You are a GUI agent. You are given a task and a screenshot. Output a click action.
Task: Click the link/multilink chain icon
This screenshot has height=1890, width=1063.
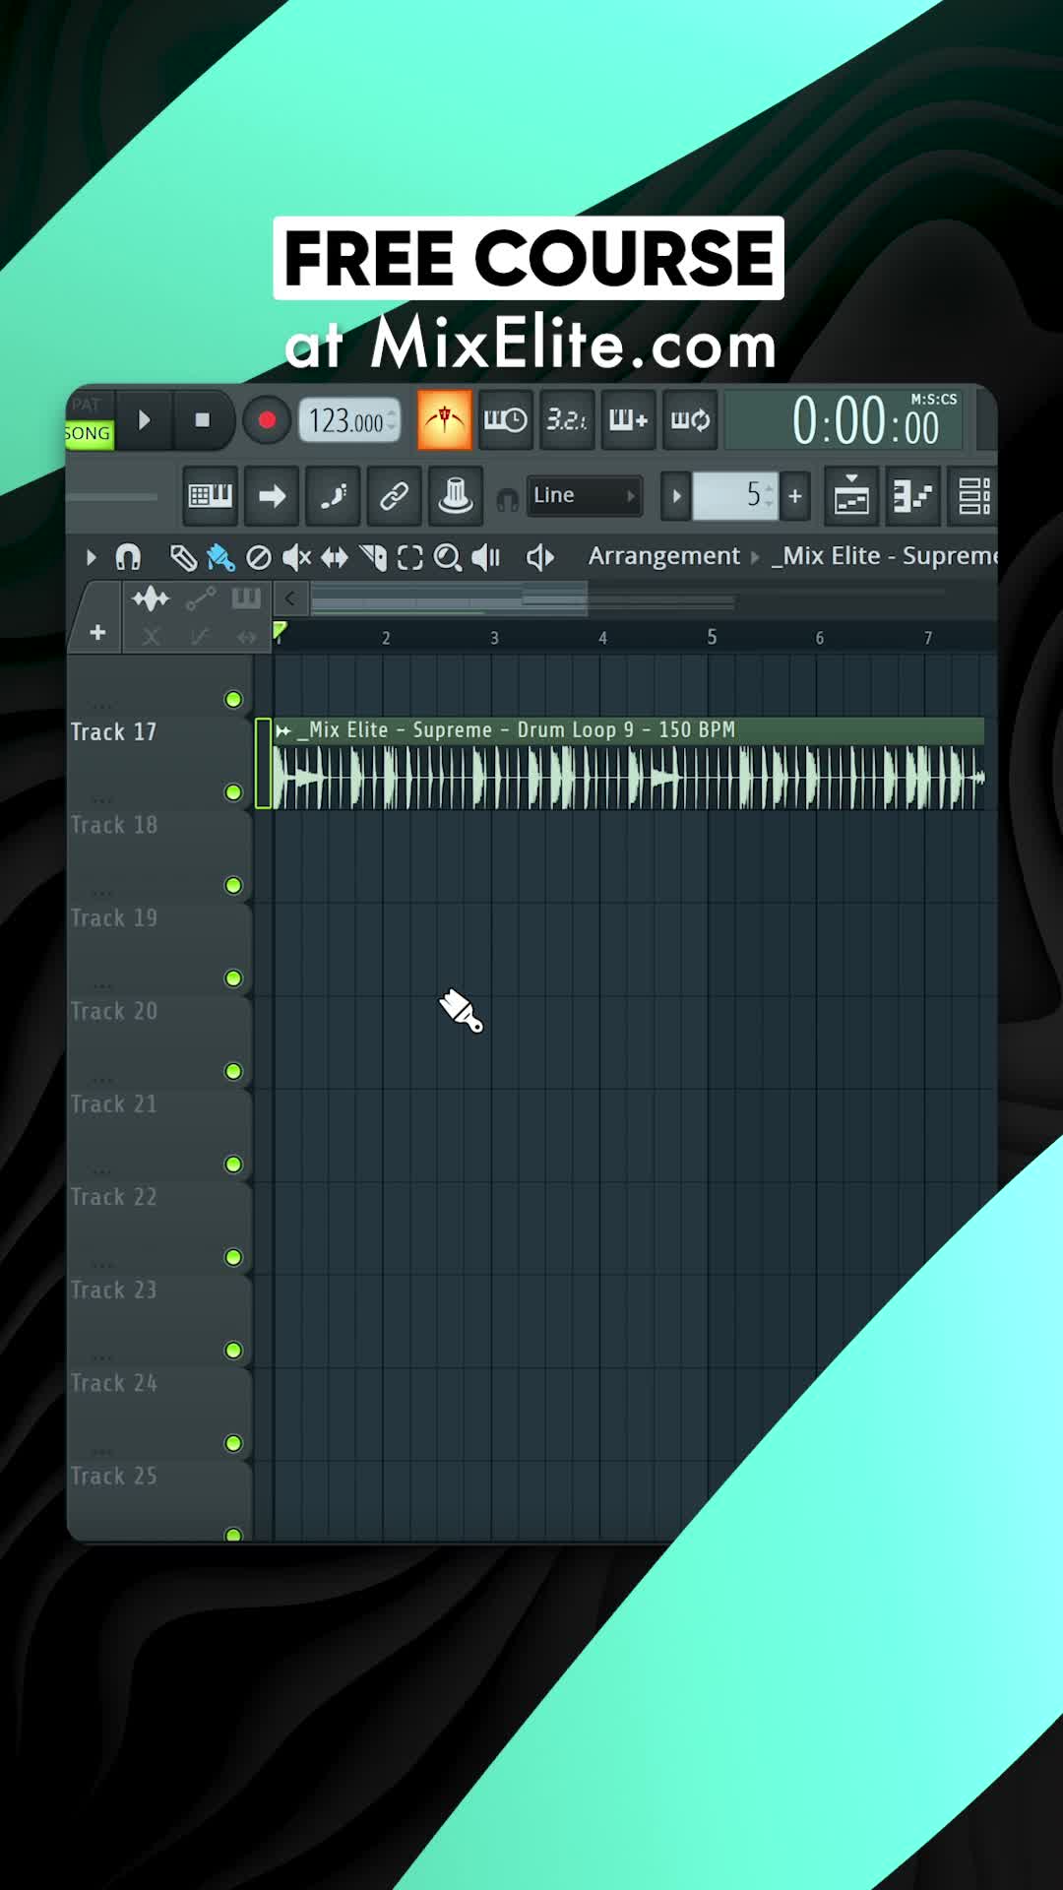394,495
